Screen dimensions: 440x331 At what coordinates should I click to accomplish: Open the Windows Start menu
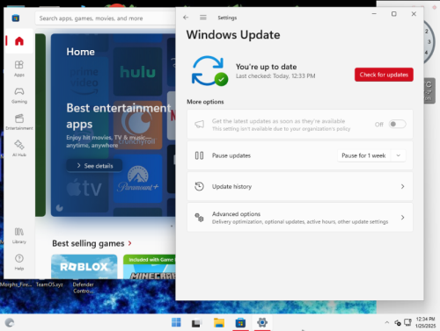176,322
